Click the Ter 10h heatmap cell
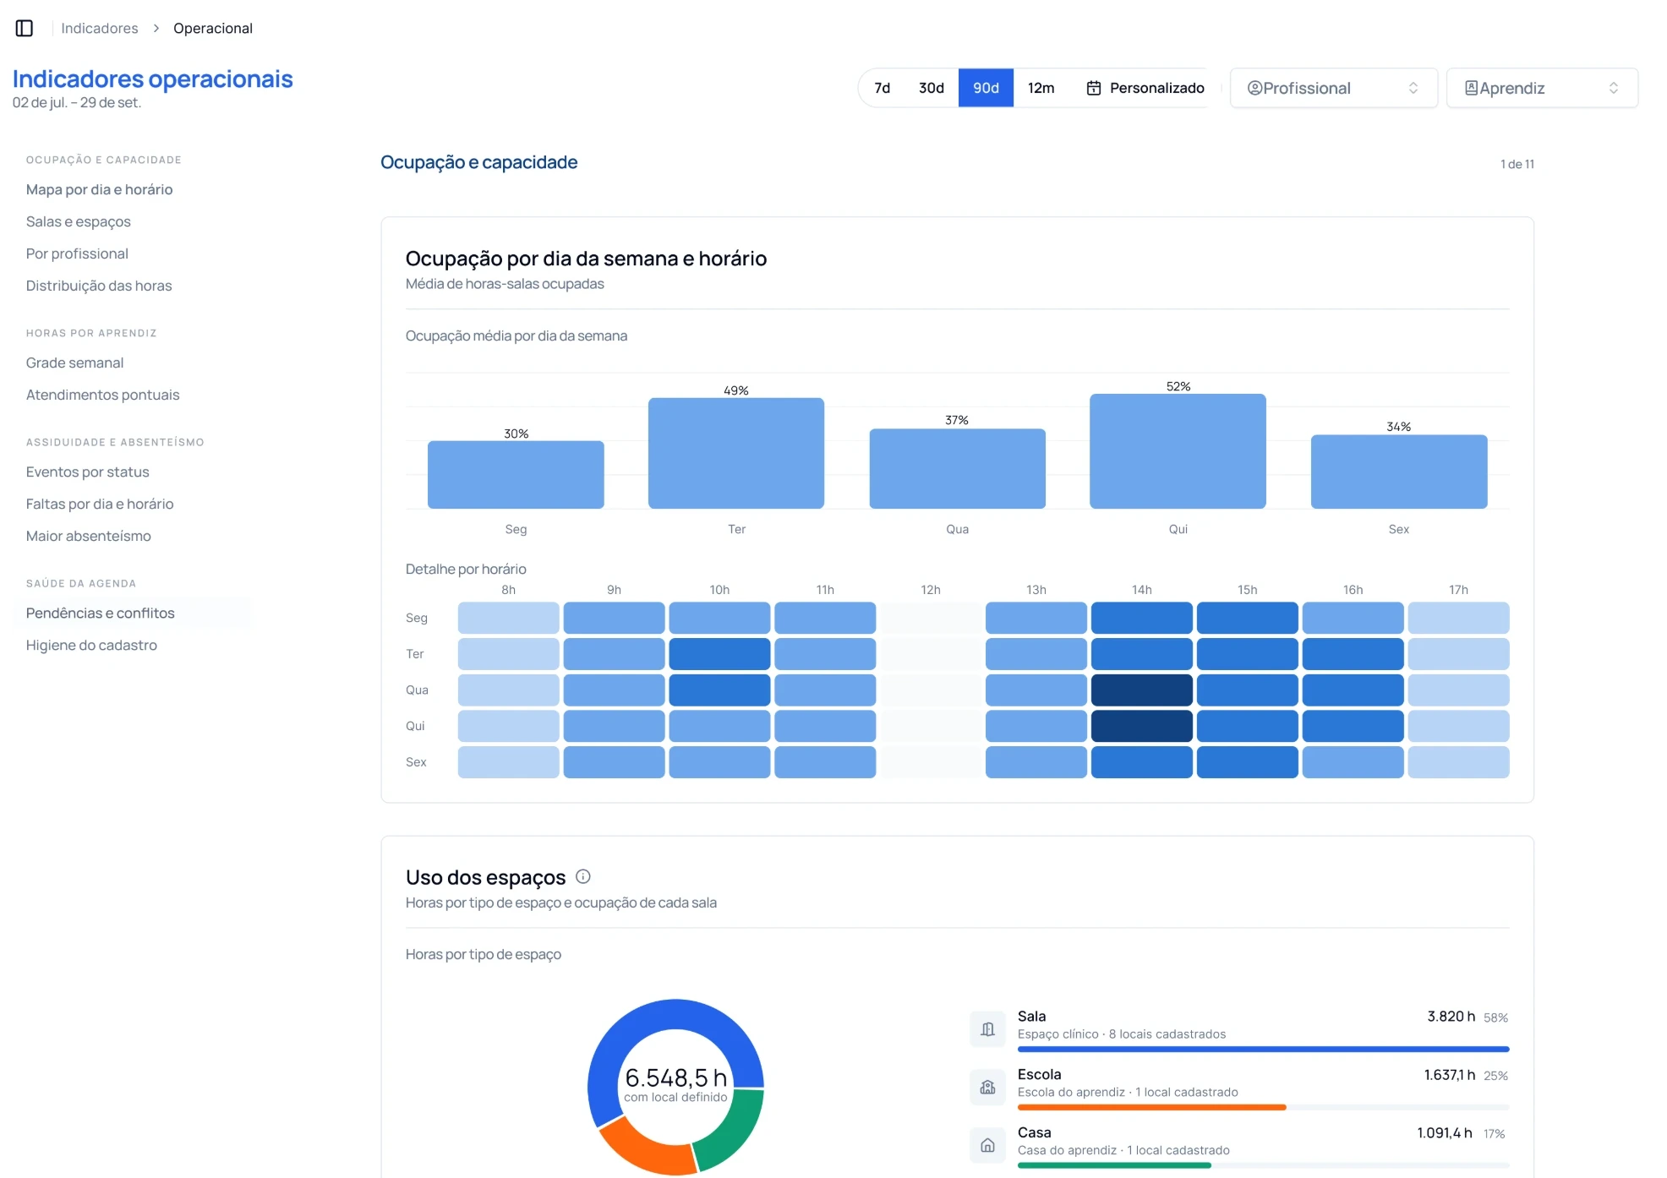 [719, 653]
